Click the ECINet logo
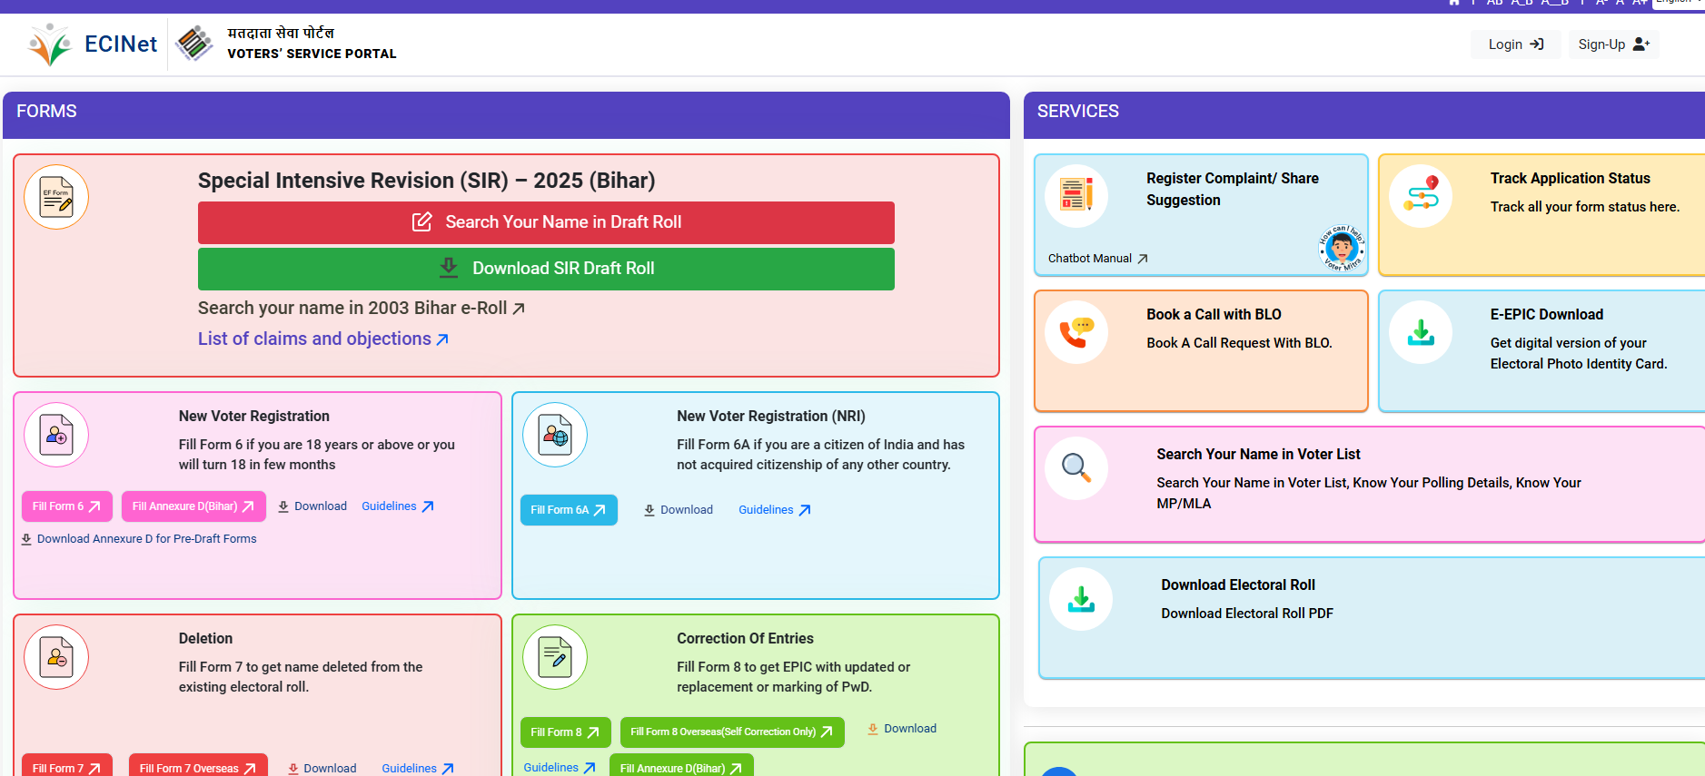 pos(93,44)
